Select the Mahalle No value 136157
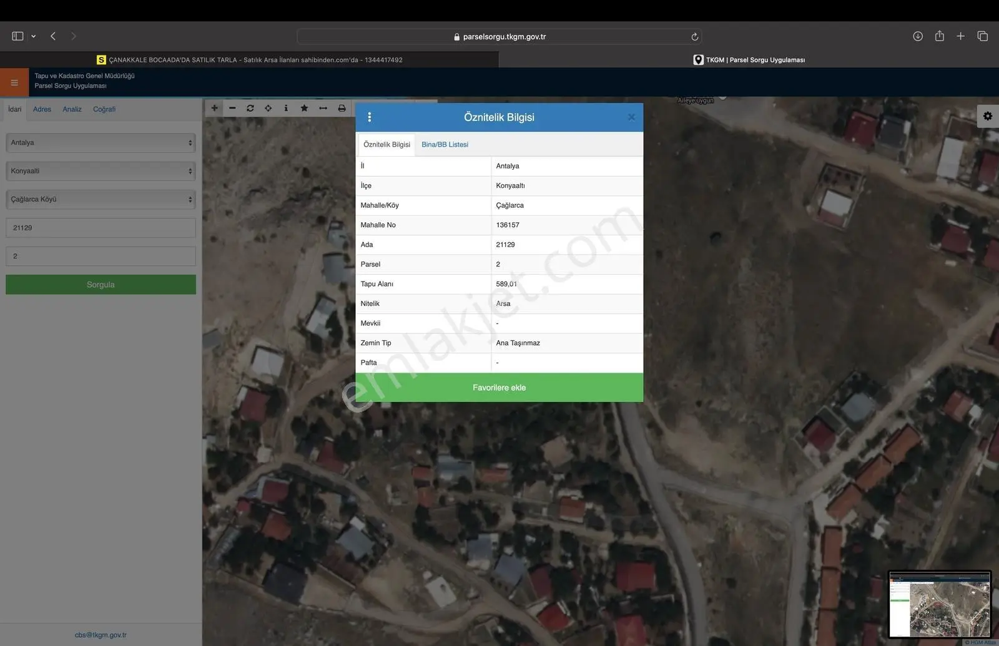 (508, 225)
